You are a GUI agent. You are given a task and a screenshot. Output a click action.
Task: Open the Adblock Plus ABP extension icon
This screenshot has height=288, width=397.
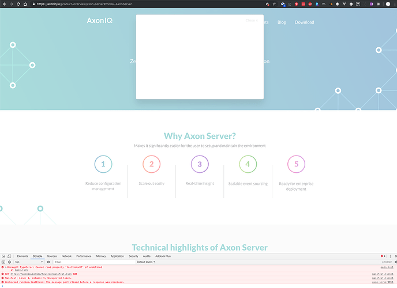310,4
